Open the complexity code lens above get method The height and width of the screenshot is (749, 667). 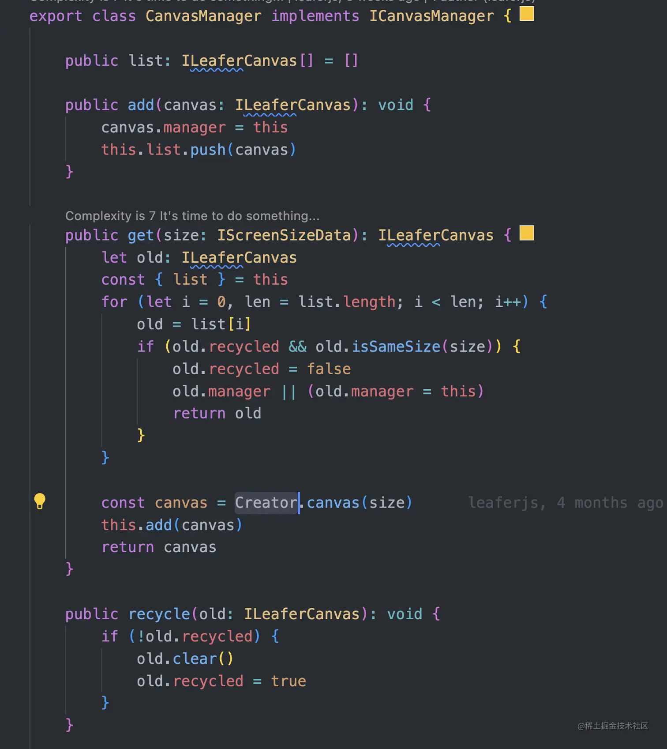tap(192, 216)
